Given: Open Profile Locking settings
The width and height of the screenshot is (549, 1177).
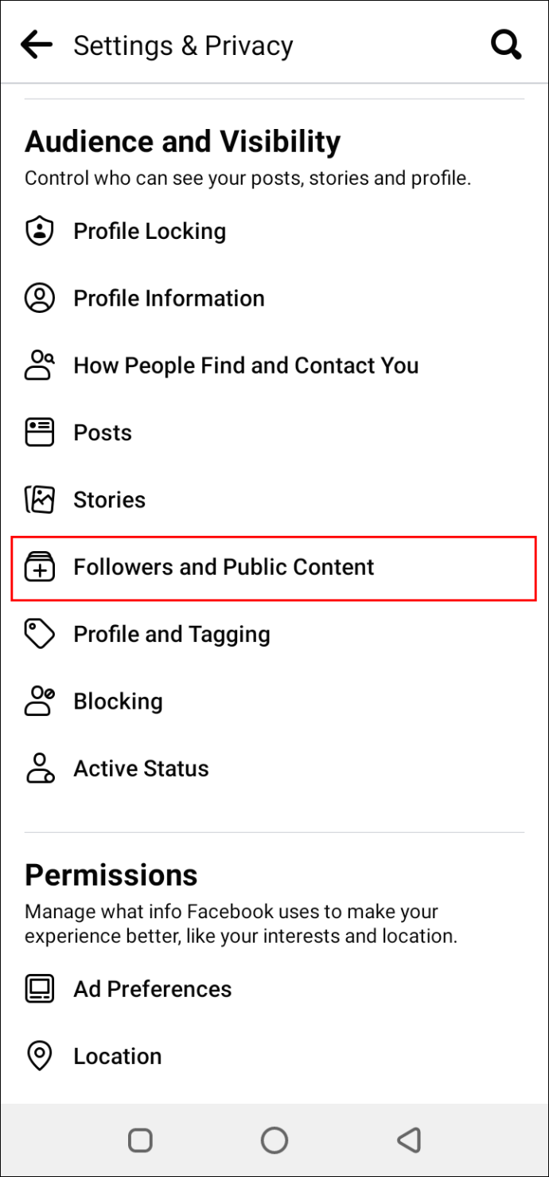Looking at the screenshot, I should click(x=274, y=231).
